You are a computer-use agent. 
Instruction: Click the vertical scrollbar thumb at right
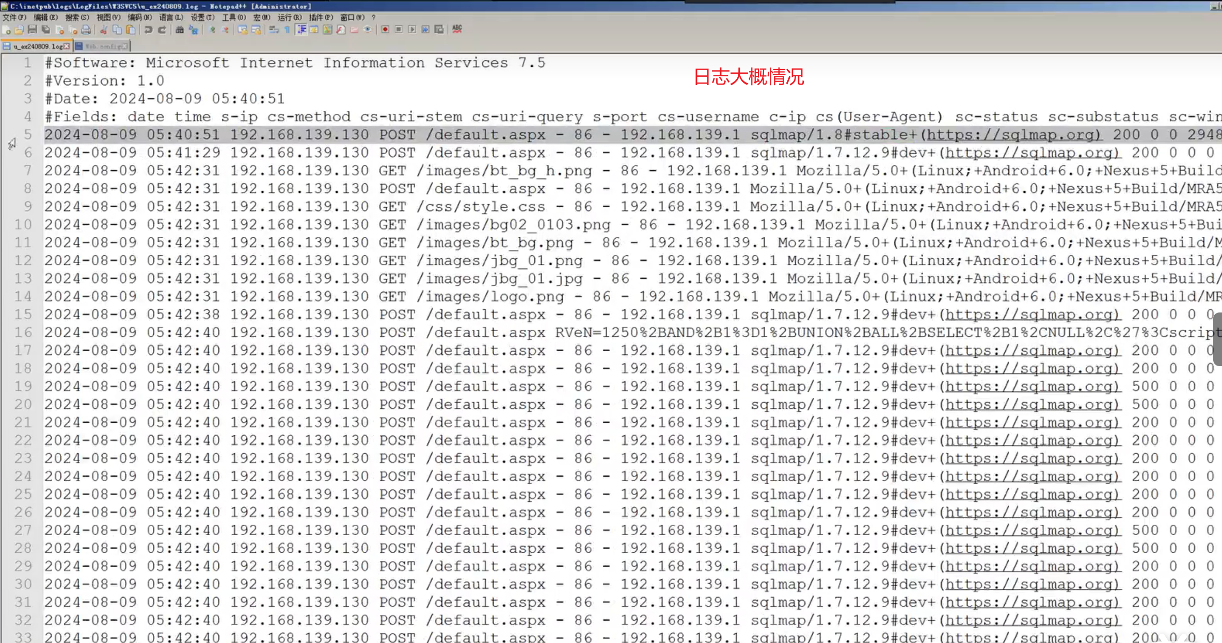tap(1218, 339)
